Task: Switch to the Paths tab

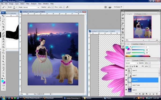Action: click(142, 60)
